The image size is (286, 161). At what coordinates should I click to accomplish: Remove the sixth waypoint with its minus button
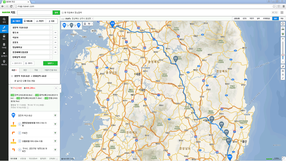[x=55, y=52]
